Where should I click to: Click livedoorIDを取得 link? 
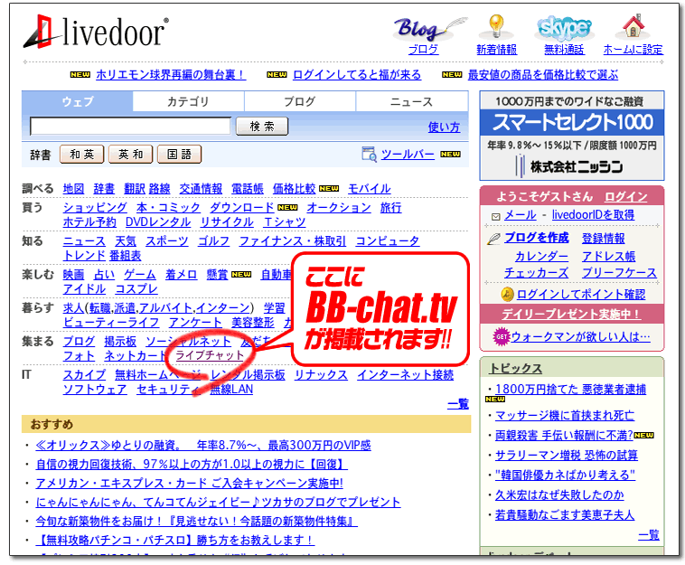(593, 215)
